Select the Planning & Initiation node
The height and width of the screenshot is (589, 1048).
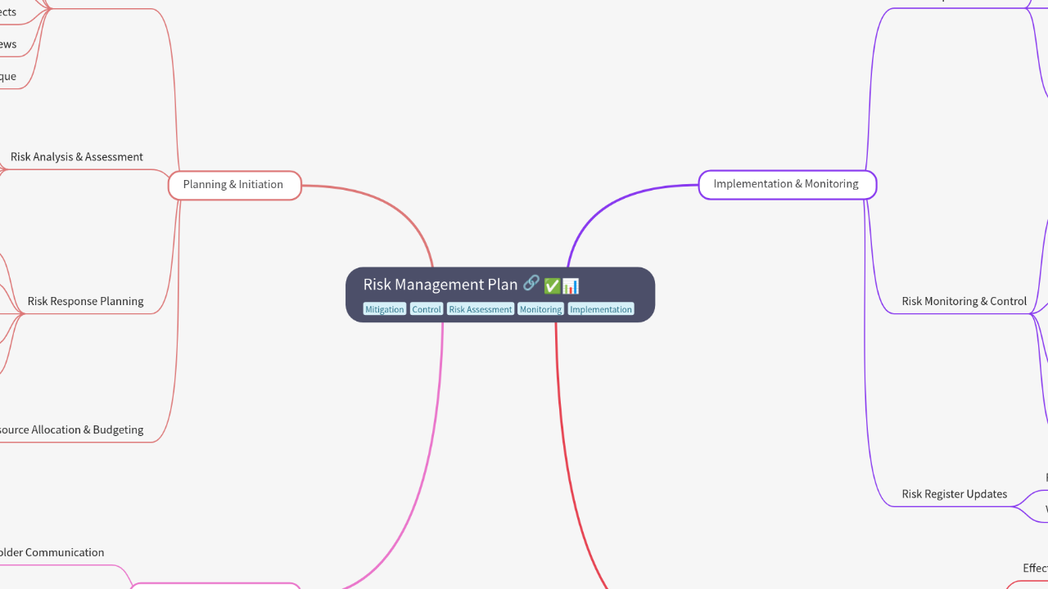235,185
